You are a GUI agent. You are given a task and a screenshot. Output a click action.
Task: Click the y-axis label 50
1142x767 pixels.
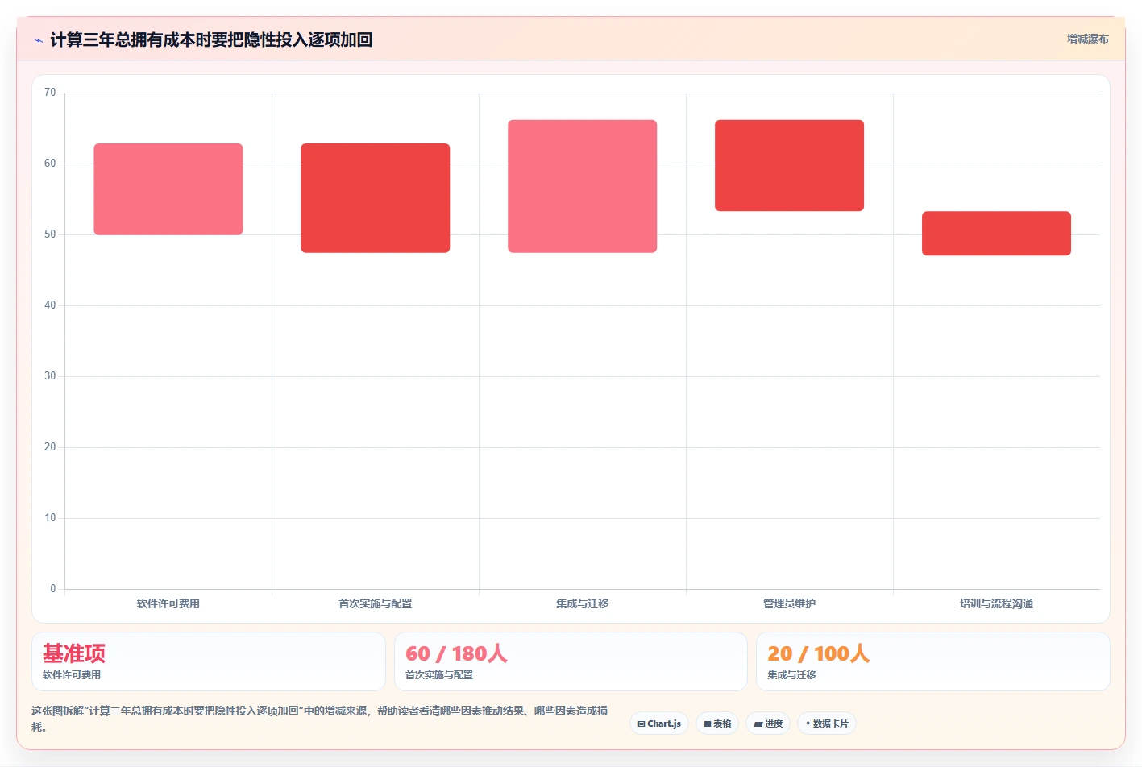tap(50, 234)
